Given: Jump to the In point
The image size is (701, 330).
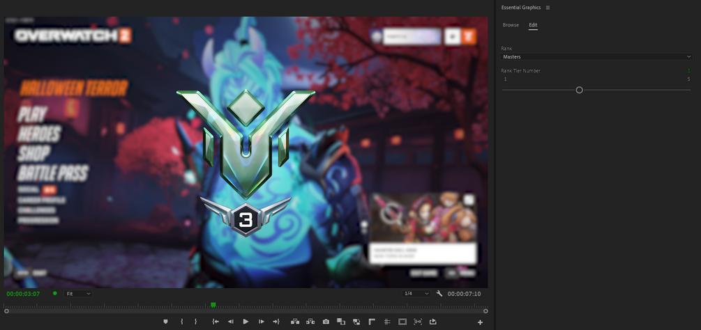Looking at the screenshot, I should pos(216,322).
